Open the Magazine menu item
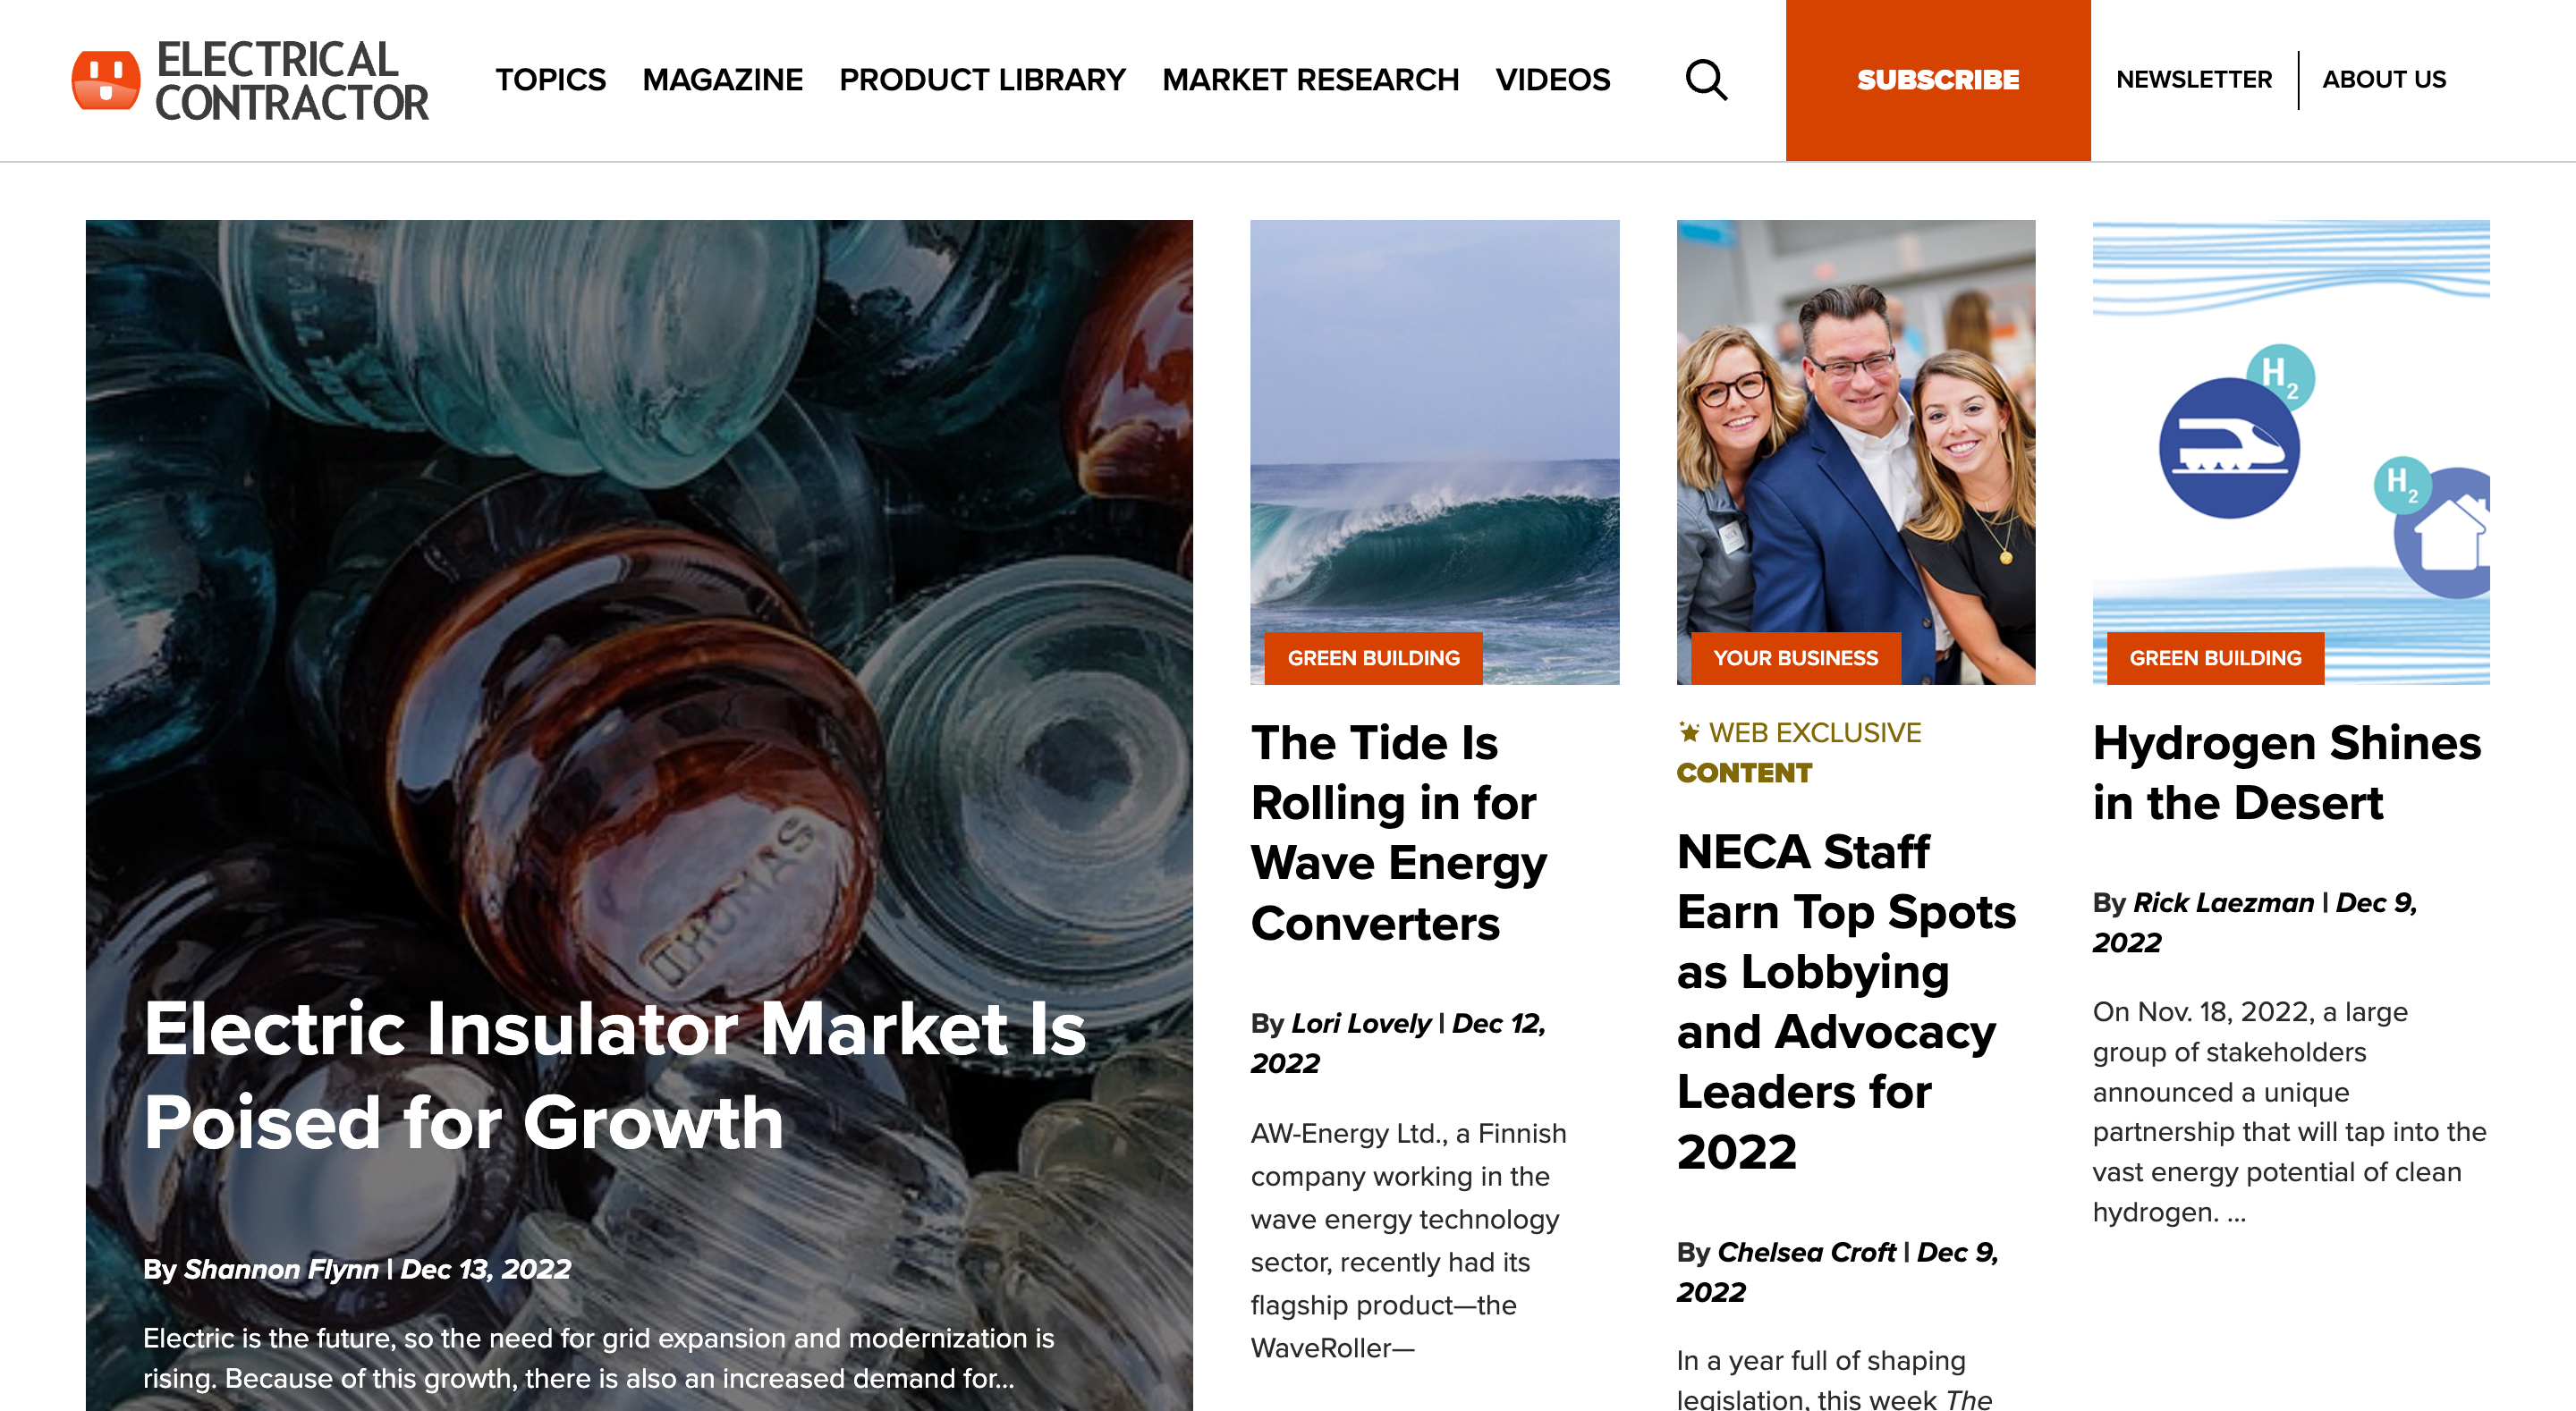 pyautogui.click(x=722, y=80)
